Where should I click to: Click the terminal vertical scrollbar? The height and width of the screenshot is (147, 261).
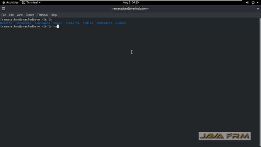point(260,82)
